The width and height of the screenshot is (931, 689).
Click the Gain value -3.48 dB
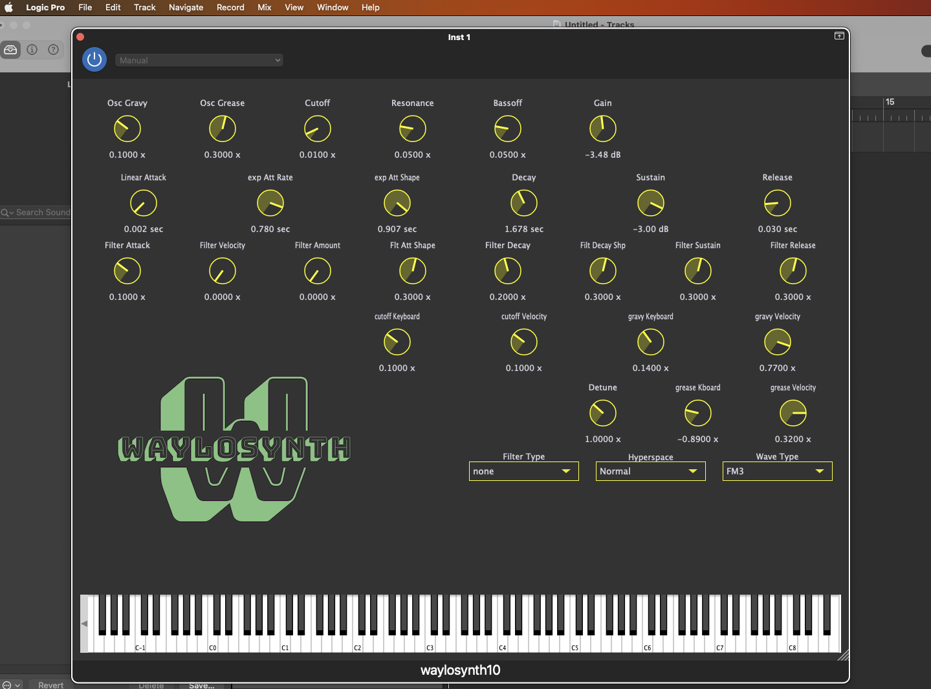pos(603,155)
